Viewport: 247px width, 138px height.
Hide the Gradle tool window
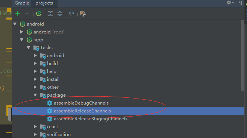click(x=239, y=3)
